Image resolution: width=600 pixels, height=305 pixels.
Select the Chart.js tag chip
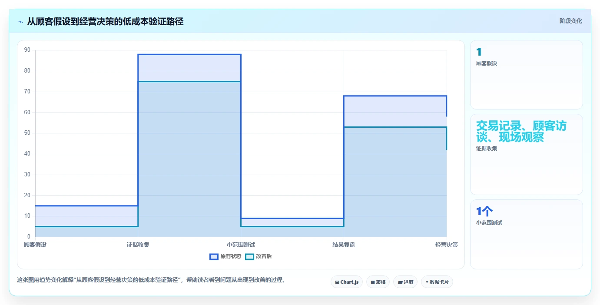(347, 282)
